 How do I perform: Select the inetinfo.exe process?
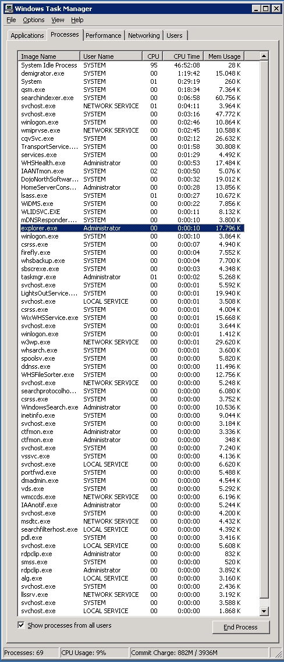pyautogui.click(x=132, y=415)
